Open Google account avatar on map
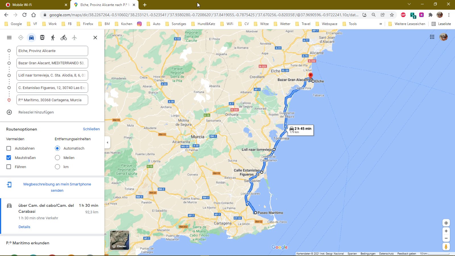The image size is (455, 256). click(444, 37)
